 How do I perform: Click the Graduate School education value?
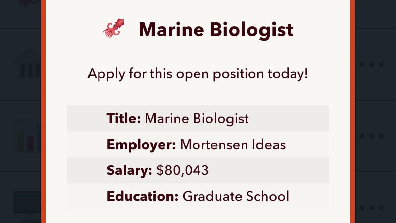coord(236,196)
